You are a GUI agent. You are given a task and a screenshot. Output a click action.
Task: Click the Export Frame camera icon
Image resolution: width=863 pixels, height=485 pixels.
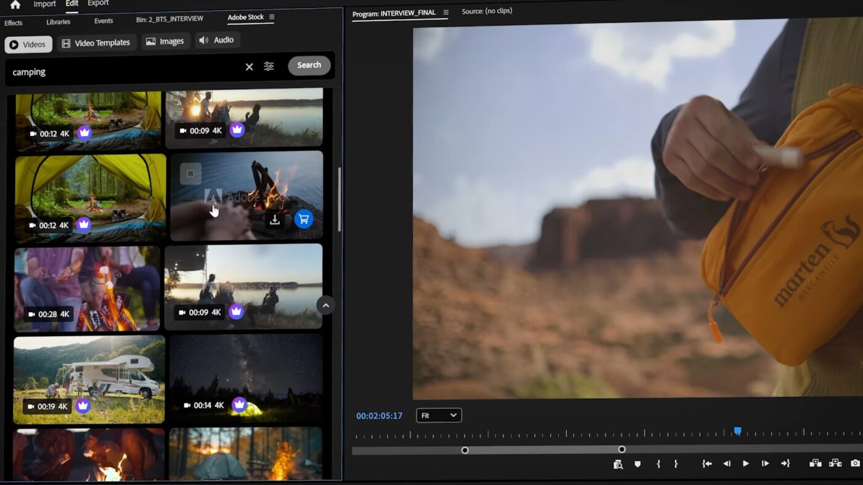coord(855,463)
